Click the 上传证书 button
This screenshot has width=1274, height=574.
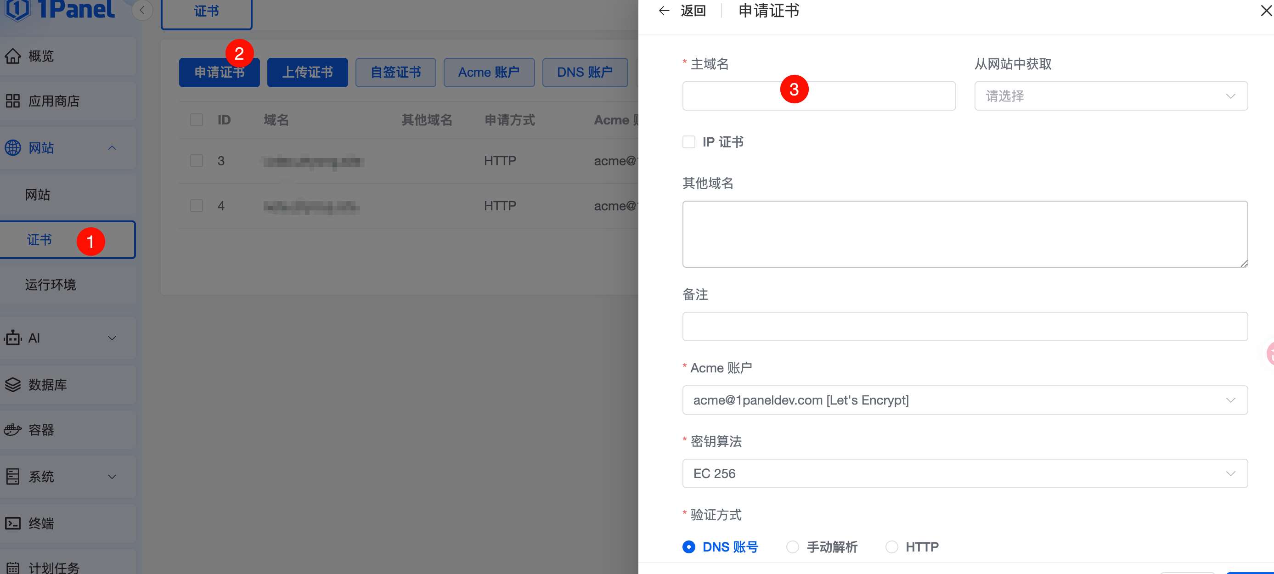click(307, 73)
